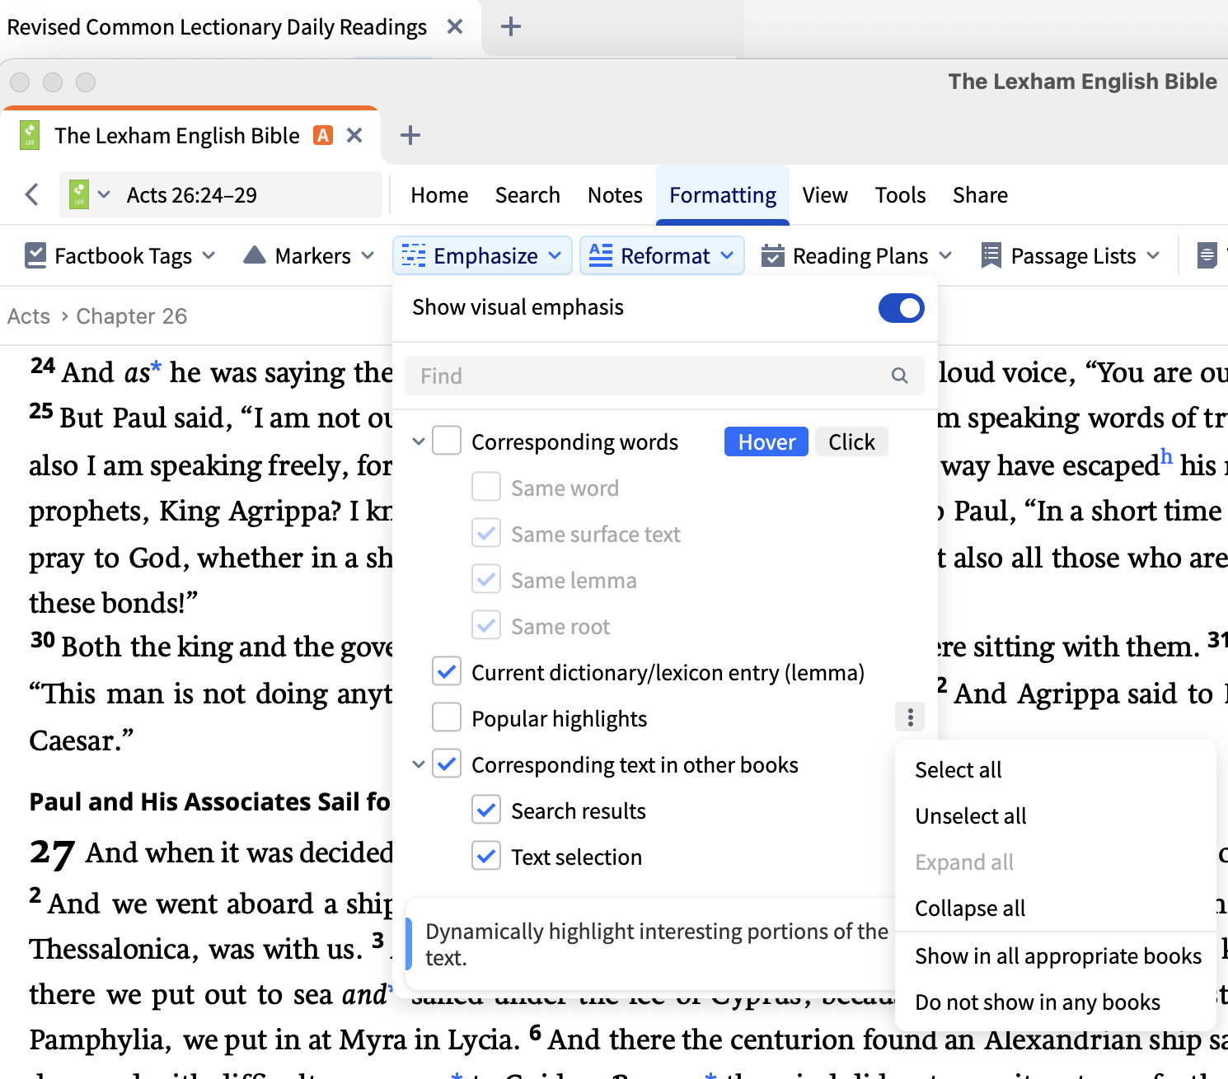1228x1079 pixels.
Task: Toggle Show visual emphasis switch off
Action: coord(901,308)
